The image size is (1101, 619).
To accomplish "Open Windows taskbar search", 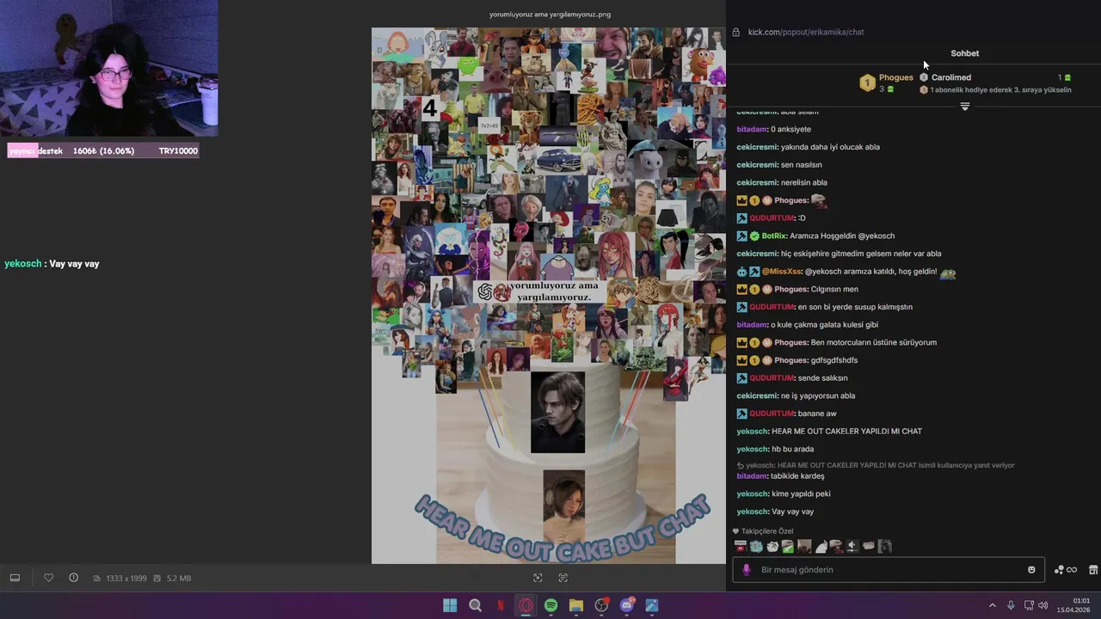I will [475, 605].
